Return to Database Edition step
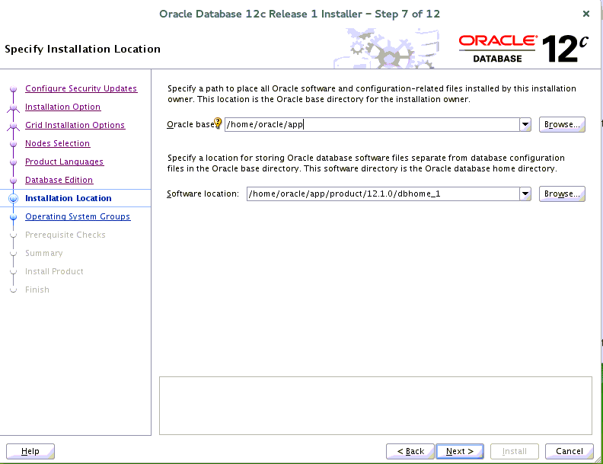 pos(59,180)
